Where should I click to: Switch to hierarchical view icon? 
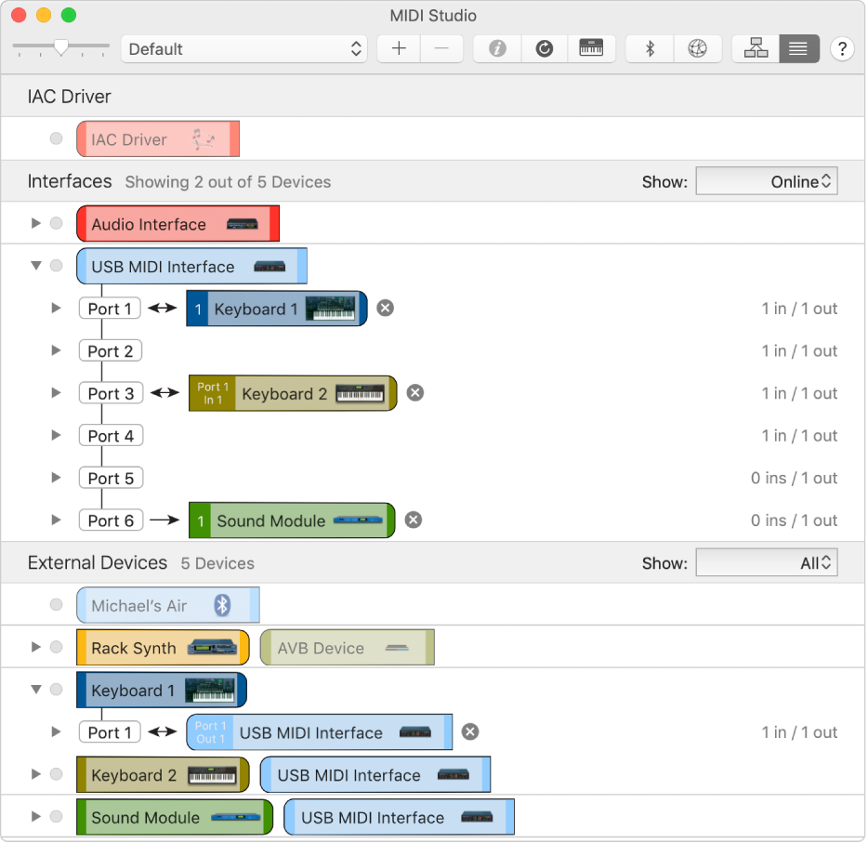pos(756,49)
